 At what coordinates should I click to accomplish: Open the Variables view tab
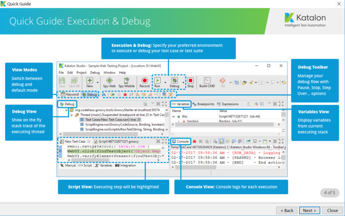pos(181,104)
